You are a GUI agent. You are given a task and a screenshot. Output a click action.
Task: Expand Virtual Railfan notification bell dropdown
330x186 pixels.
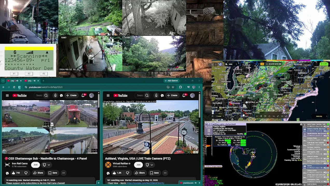coord(149,165)
